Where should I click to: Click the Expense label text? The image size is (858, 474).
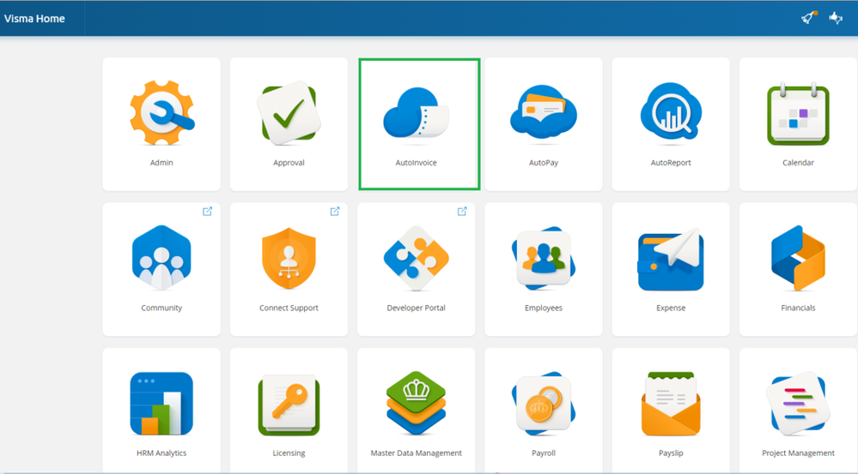(671, 308)
